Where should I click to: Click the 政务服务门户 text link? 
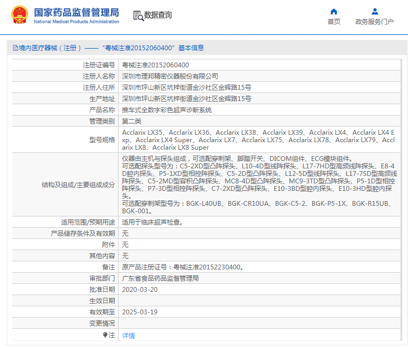pyautogui.click(x=374, y=21)
